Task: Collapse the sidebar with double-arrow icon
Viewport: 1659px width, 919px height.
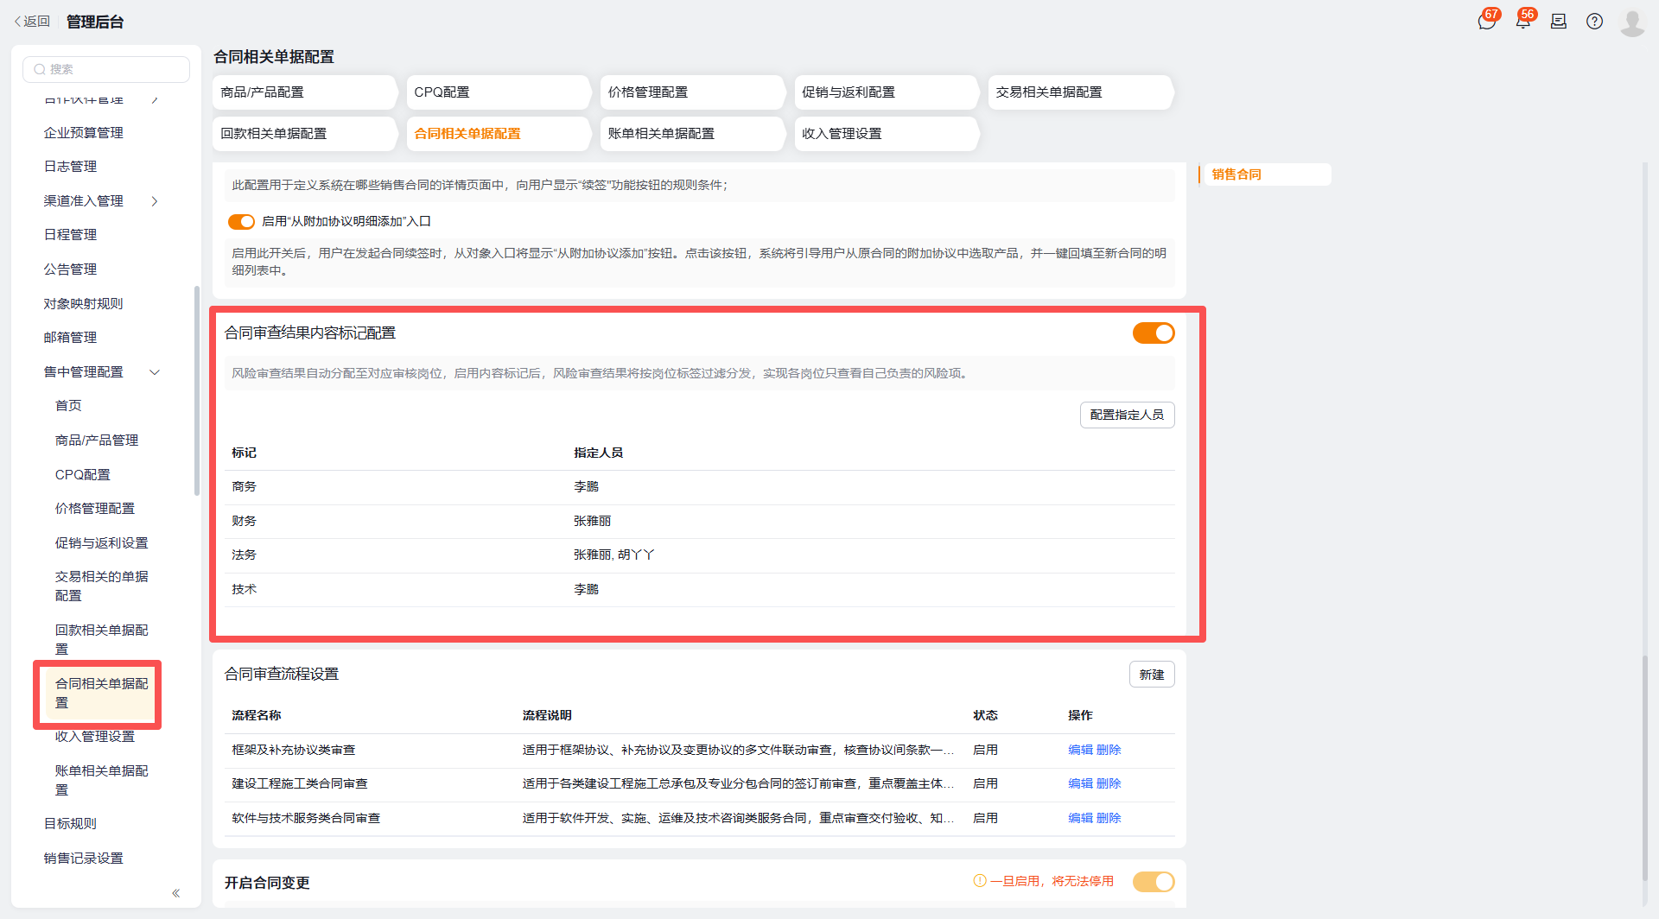Action: [x=176, y=893]
